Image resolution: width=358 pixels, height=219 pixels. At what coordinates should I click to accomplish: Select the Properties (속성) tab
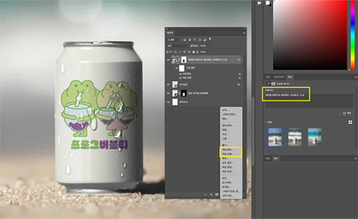290,77
